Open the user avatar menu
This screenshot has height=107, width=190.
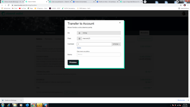(x=184, y=13)
